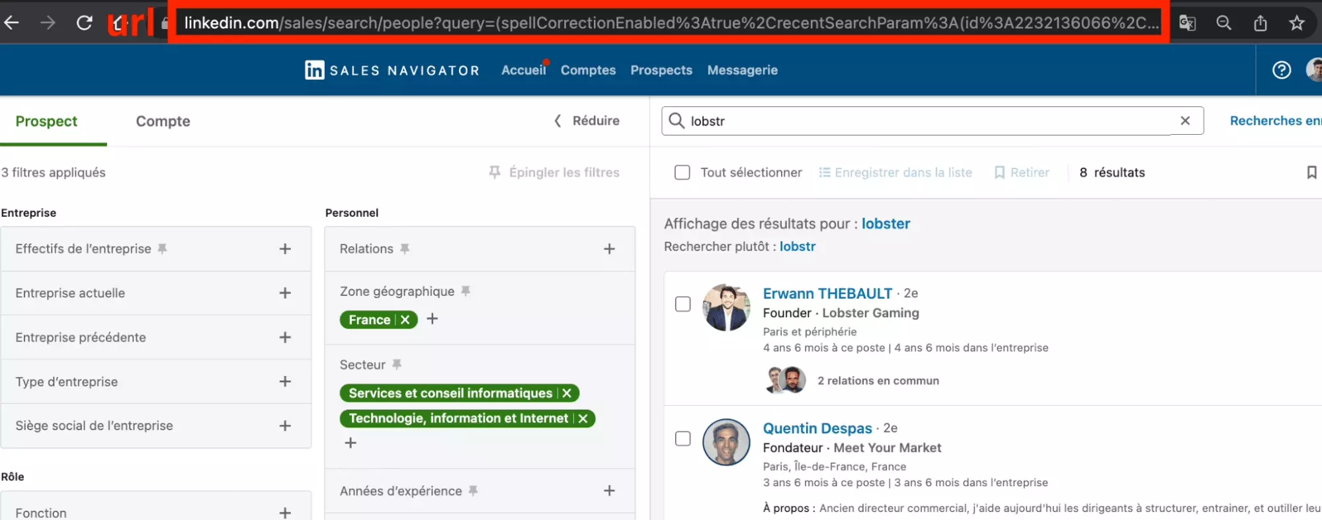Click the browser bookmark star icon

coord(1296,23)
